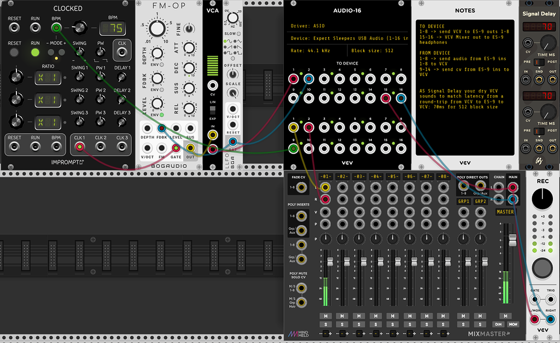Click the channel 01 volume fader
The width and height of the screenshot is (560, 343).
[x=330, y=261]
